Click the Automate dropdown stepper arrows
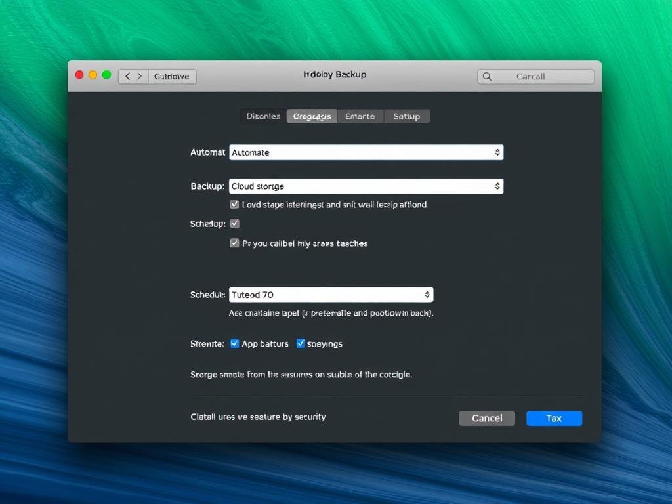672x504 pixels. pyautogui.click(x=497, y=152)
